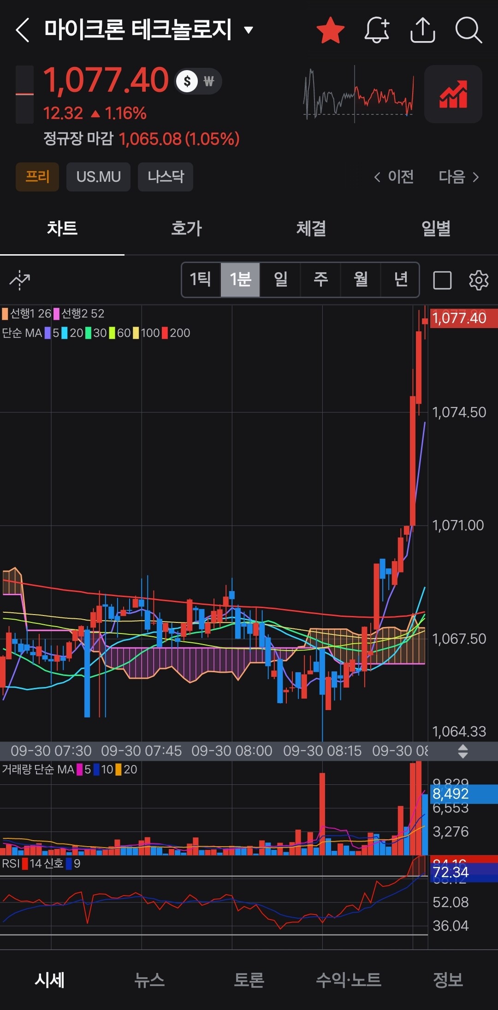Tap the chart pane resize handle arrows
Screen dimensions: 498x1010
point(463,751)
